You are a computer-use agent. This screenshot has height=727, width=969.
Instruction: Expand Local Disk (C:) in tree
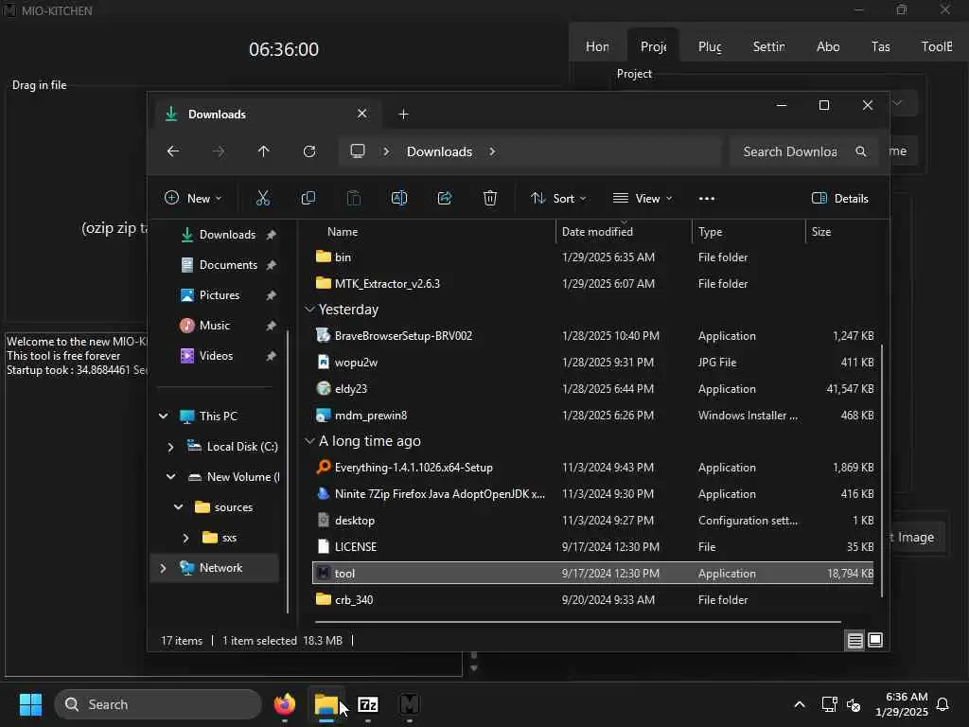[x=170, y=447]
